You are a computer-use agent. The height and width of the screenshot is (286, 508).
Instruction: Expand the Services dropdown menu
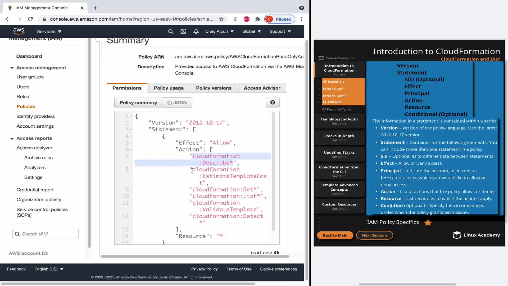tap(49, 32)
